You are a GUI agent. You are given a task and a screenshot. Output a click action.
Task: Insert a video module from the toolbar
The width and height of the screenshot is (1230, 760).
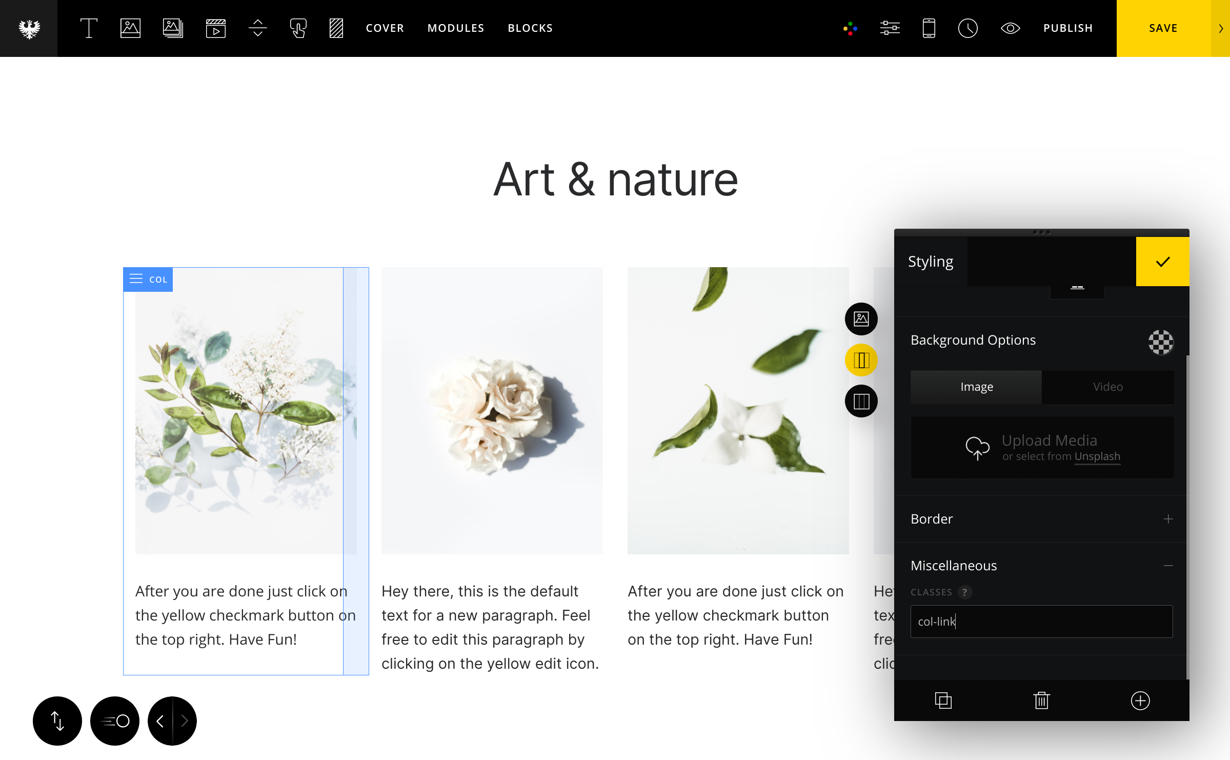[x=215, y=28]
